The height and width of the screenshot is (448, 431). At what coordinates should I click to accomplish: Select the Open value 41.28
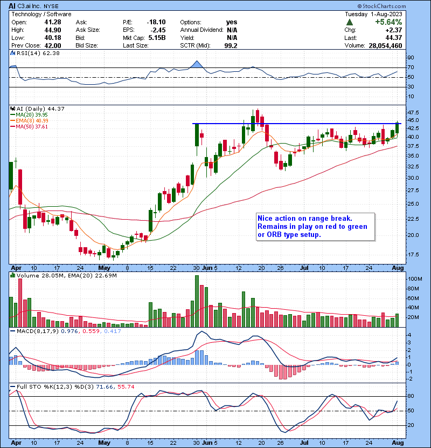tap(53, 22)
